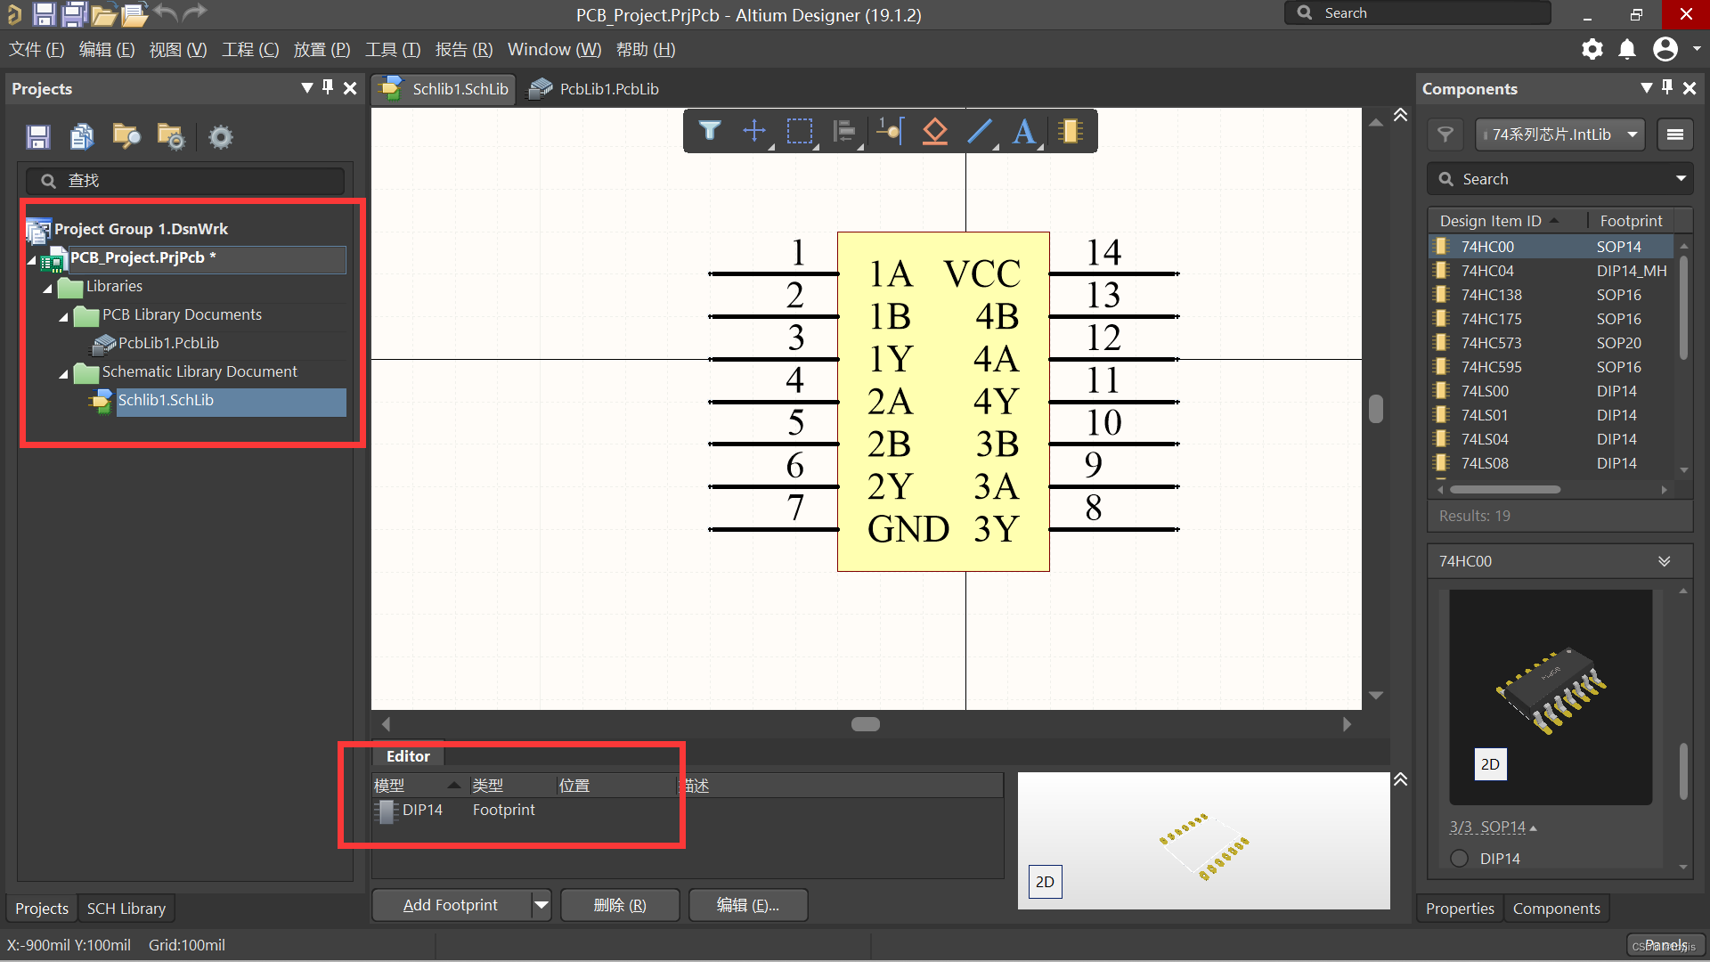Open the 工具 (T) menu
The height and width of the screenshot is (962, 1710).
coord(393,50)
